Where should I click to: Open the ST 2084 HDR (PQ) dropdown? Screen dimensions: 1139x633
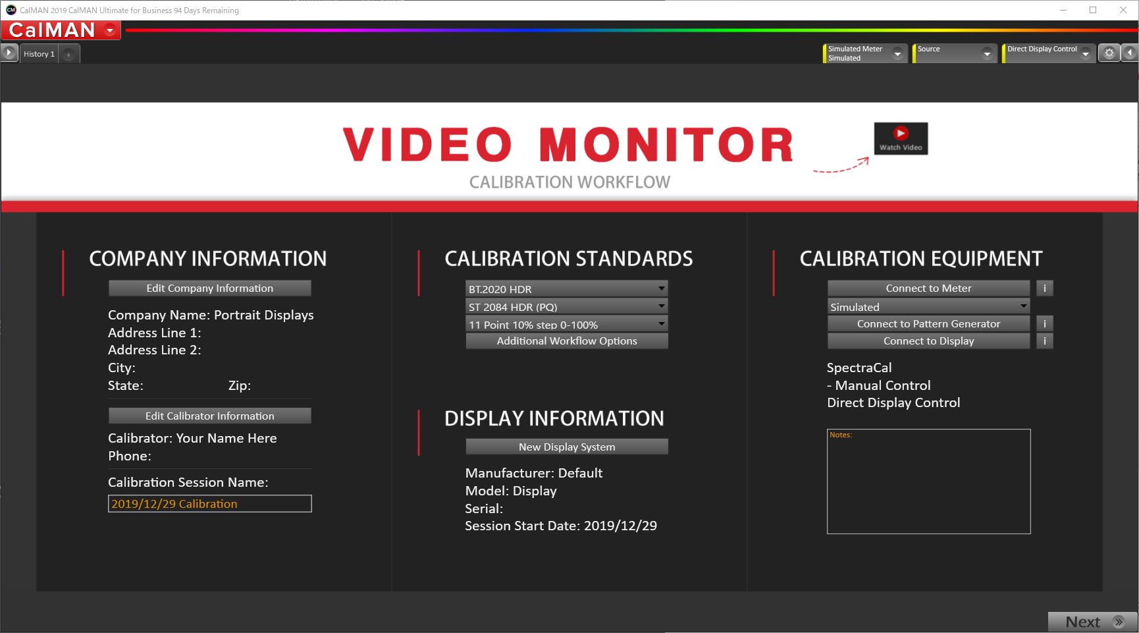pyautogui.click(x=567, y=306)
